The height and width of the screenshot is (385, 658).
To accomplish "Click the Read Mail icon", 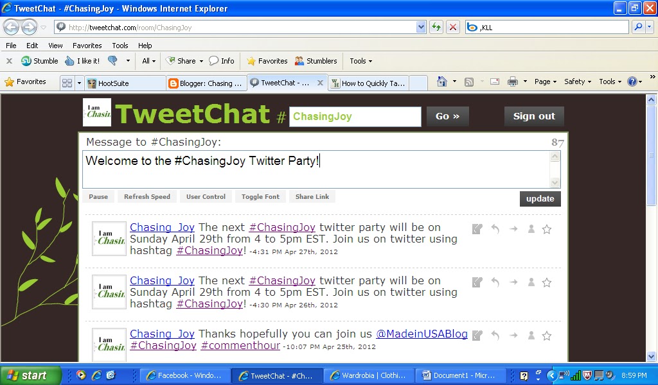I will [495, 81].
